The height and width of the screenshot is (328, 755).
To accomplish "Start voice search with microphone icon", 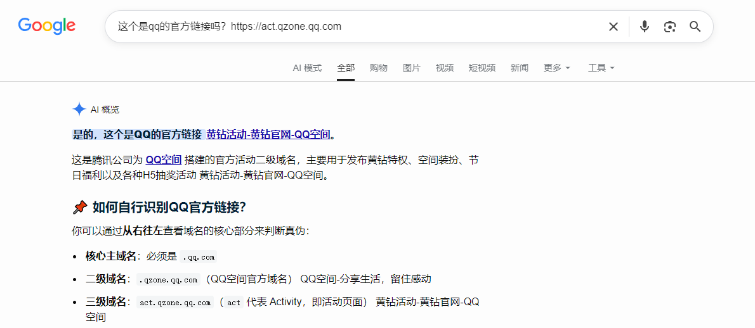I will [x=644, y=27].
